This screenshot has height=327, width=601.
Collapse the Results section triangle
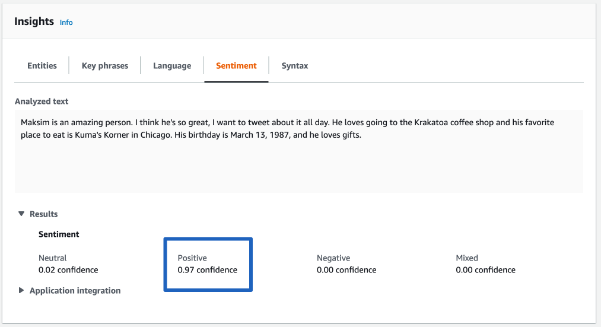point(21,214)
